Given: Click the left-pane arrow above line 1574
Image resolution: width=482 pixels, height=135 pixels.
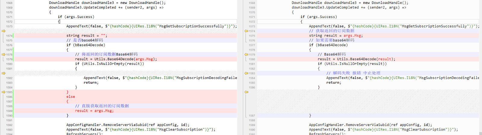Looking at the screenshot, I should [x=4, y=31].
